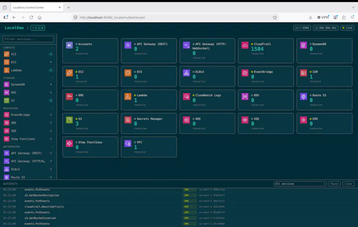Image resolution: width=358 pixels, height=227 pixels.
Task: Open the Accounts card AC icon
Action: 69,45
